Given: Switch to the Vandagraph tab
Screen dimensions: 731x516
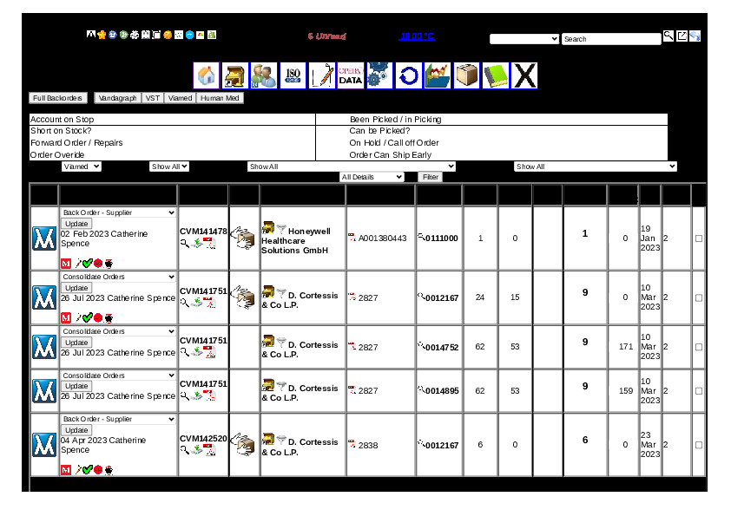Looking at the screenshot, I should 117,98.
